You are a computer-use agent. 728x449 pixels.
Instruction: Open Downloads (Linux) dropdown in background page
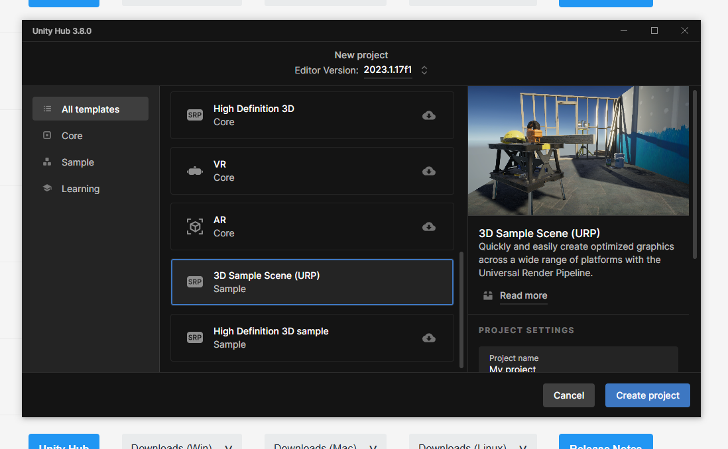[x=473, y=442]
